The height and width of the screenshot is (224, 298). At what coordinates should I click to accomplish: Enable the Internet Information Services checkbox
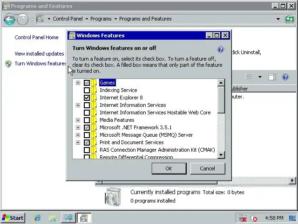(87, 105)
